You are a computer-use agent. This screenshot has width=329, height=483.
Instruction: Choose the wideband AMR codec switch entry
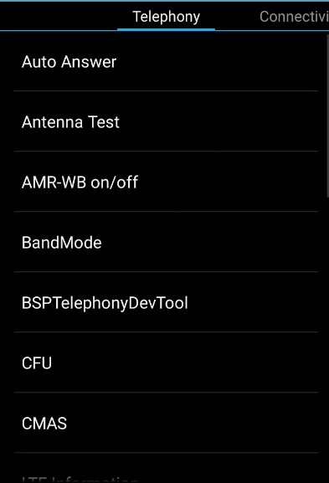[166, 182]
